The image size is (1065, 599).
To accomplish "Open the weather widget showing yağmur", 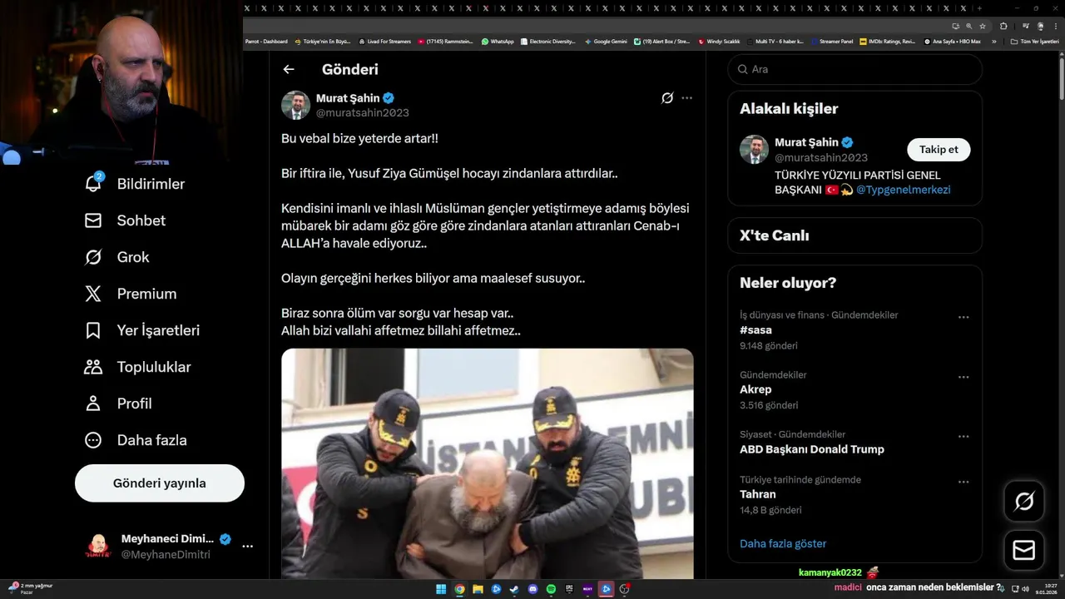I will point(29,588).
